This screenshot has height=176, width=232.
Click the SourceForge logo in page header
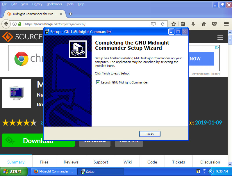pos(22,37)
